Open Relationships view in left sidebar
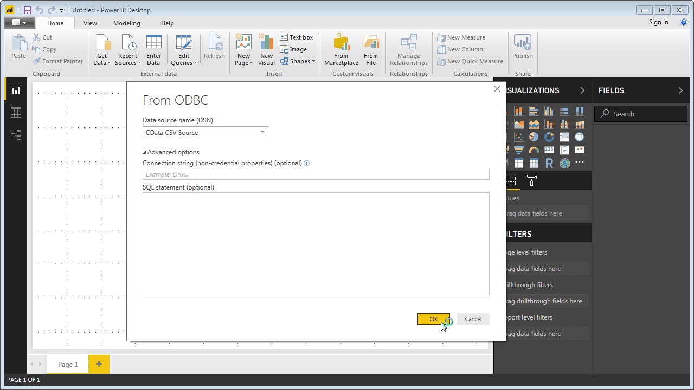This screenshot has width=694, height=390. 16,135
